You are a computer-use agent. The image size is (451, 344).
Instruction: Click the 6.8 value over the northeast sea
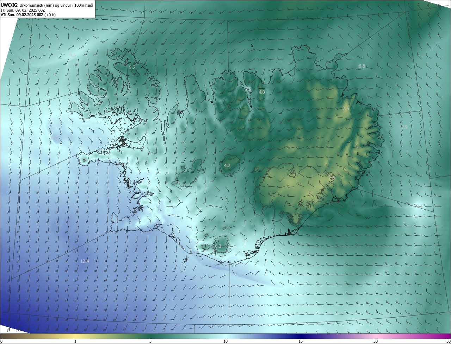[x=362, y=66]
